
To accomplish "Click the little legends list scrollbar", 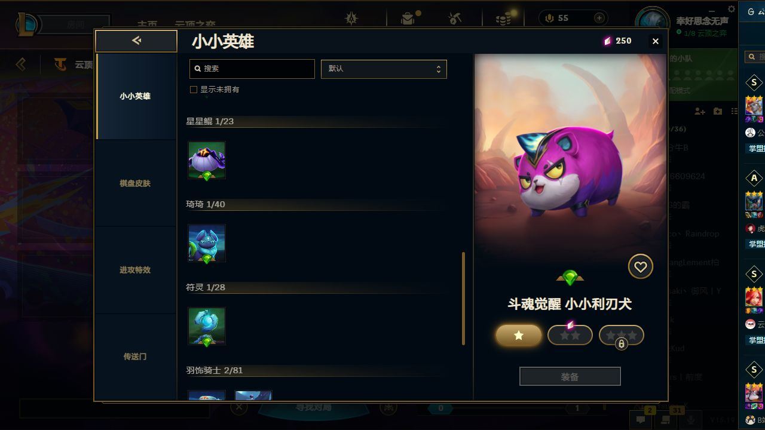I will point(463,299).
